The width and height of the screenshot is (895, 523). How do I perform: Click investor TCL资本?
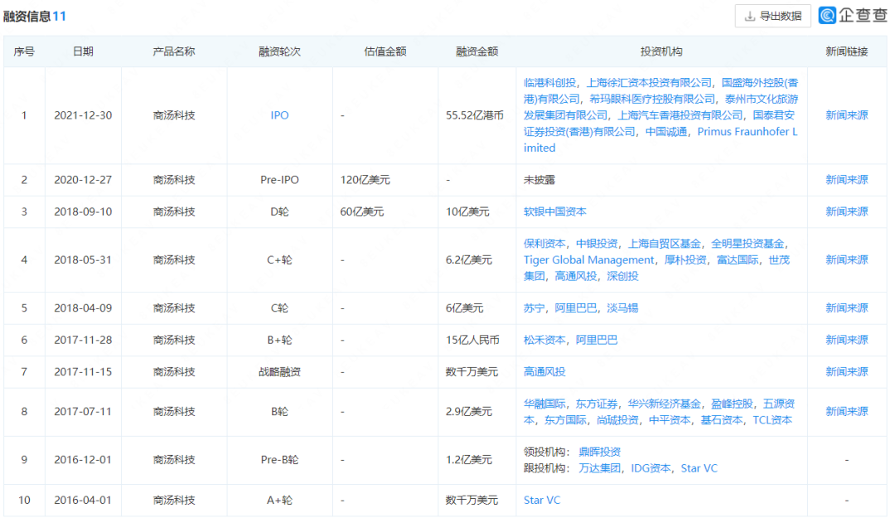[x=773, y=420]
